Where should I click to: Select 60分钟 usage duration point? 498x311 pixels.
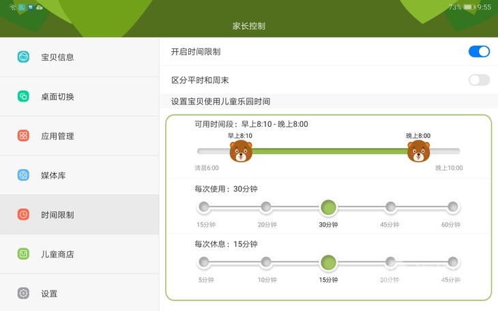[452, 207]
